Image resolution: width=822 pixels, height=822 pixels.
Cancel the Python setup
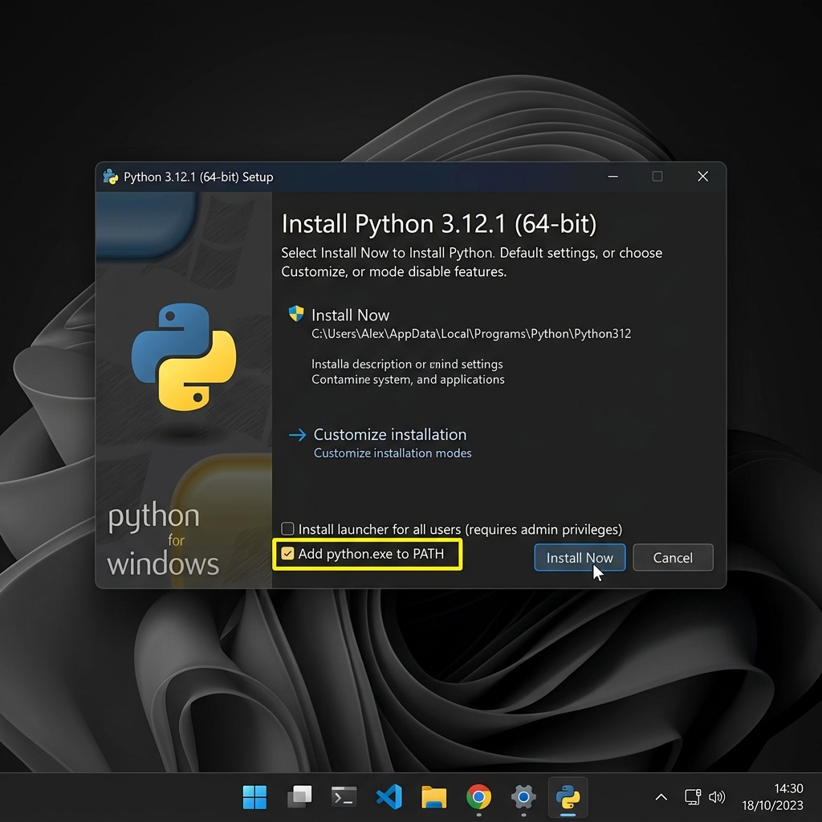tap(673, 557)
